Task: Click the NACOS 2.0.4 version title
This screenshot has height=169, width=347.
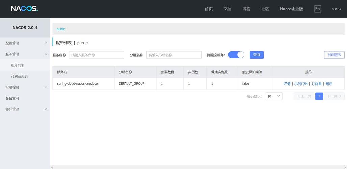Action: tap(25, 28)
